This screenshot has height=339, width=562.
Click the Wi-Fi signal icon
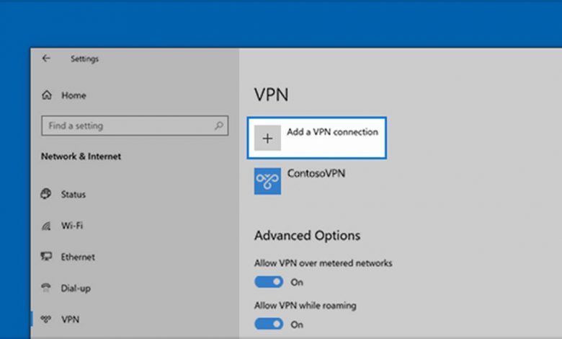pyautogui.click(x=47, y=226)
